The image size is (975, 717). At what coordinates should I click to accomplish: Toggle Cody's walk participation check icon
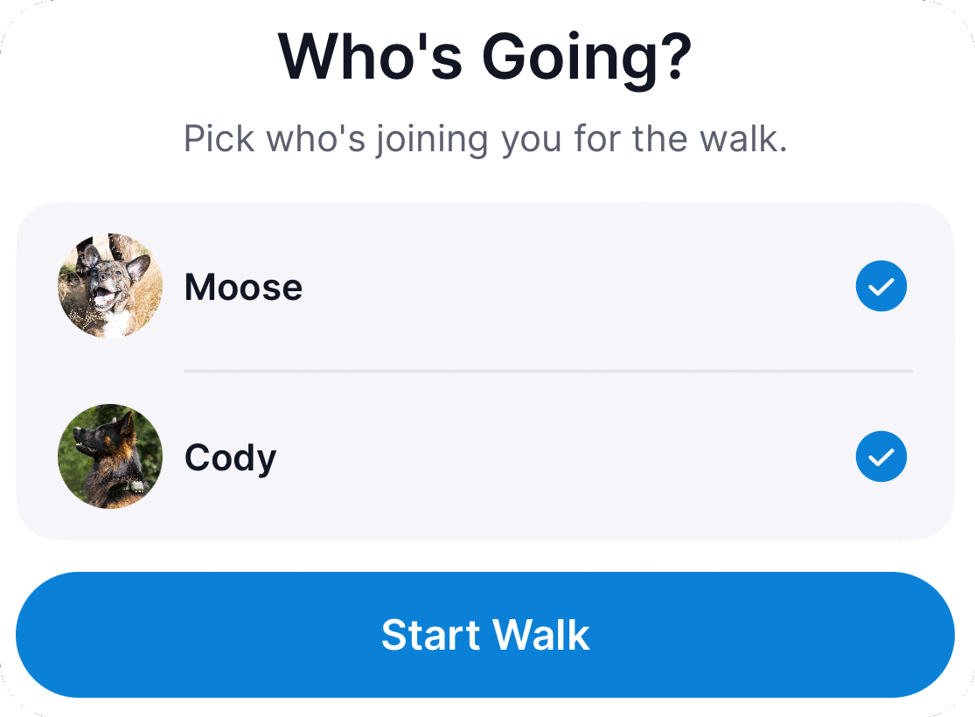coord(881,456)
